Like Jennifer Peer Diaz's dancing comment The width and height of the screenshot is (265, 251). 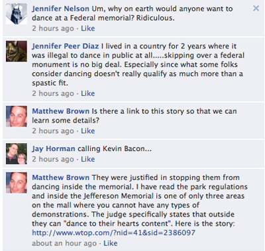click(x=88, y=93)
